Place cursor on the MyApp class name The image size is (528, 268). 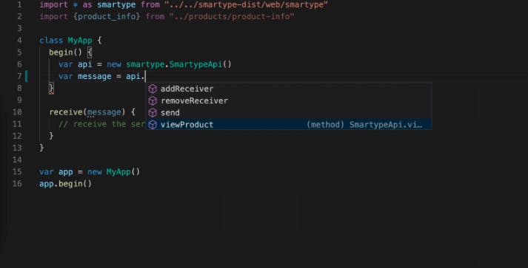click(80, 41)
